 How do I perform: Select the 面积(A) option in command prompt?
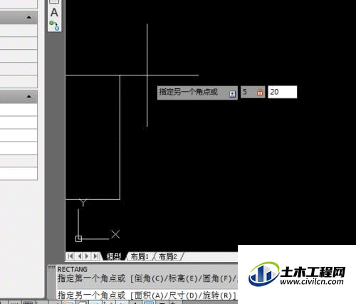(x=149, y=295)
